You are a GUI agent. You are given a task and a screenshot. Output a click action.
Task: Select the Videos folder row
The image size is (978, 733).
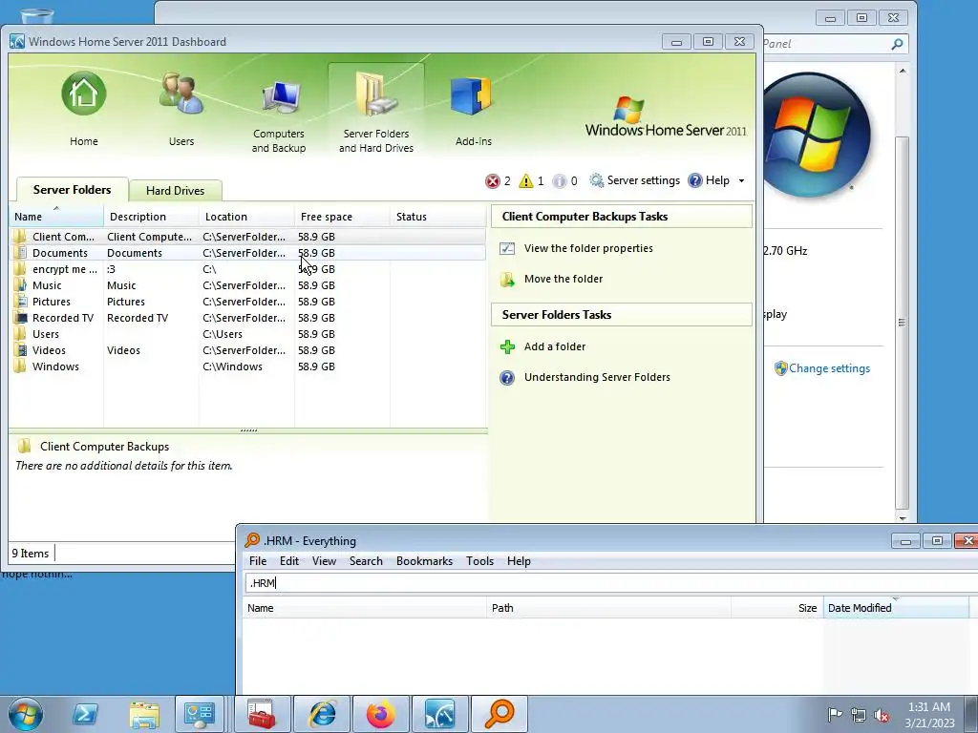tap(247, 349)
